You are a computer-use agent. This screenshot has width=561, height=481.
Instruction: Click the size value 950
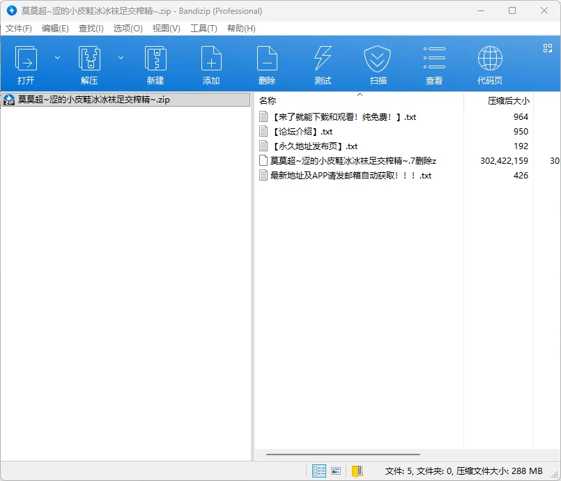click(x=521, y=132)
